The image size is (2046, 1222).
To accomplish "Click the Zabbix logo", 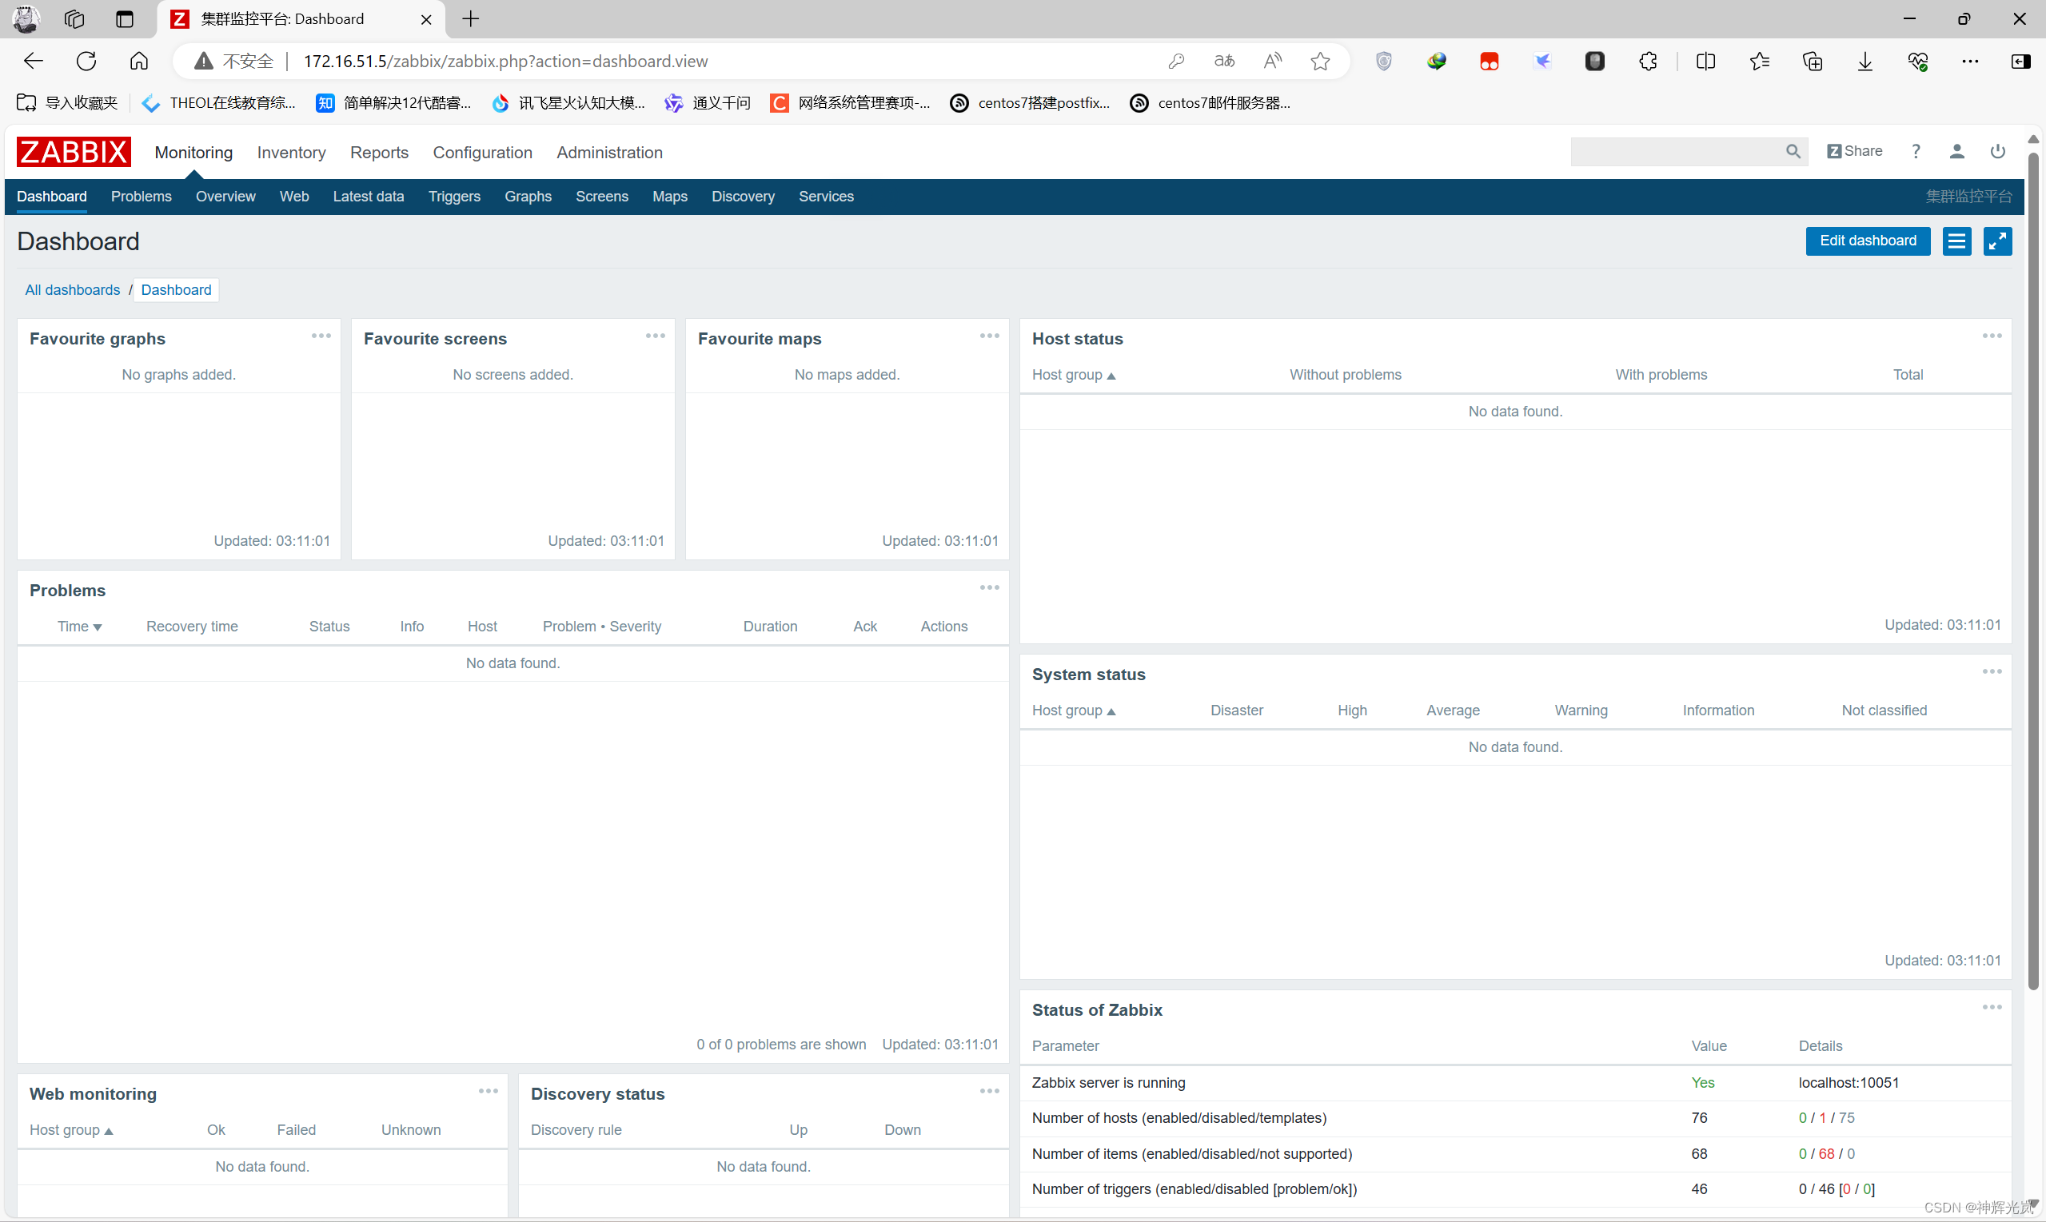I will click(74, 153).
